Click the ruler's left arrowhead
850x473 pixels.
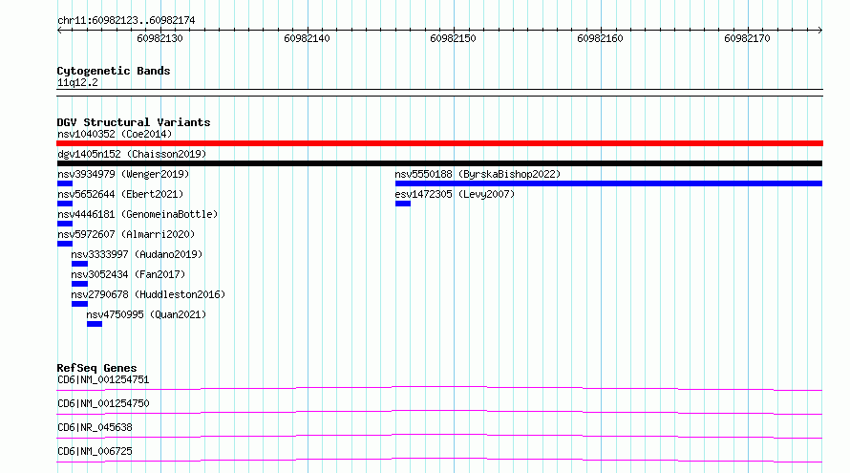59,31
